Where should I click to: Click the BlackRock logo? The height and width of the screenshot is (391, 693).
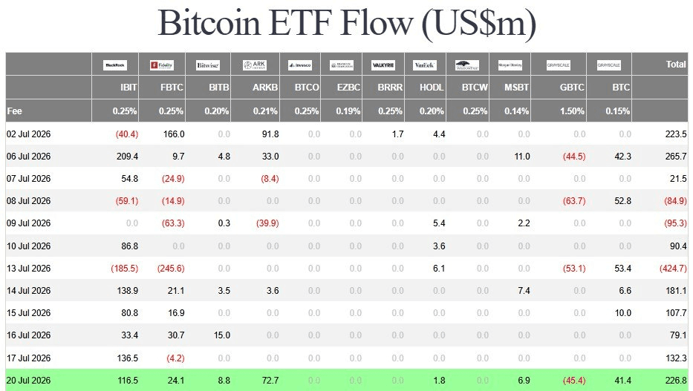point(115,65)
